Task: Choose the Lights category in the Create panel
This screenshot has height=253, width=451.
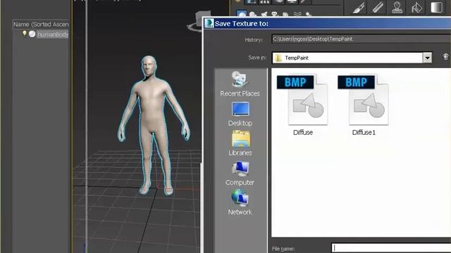Action: [264, 14]
